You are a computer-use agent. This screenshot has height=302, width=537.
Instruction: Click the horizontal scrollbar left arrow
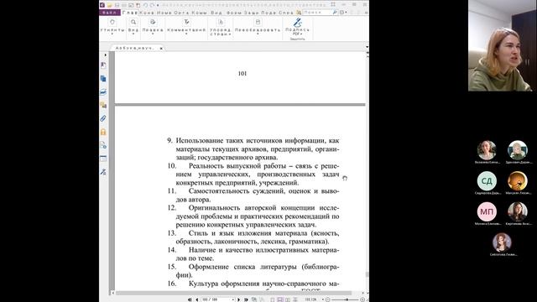(112, 293)
